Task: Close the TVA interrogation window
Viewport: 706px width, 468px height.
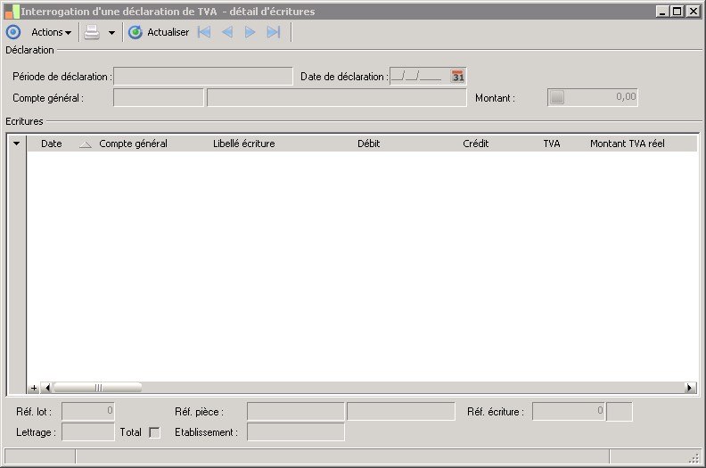Action: (x=694, y=12)
